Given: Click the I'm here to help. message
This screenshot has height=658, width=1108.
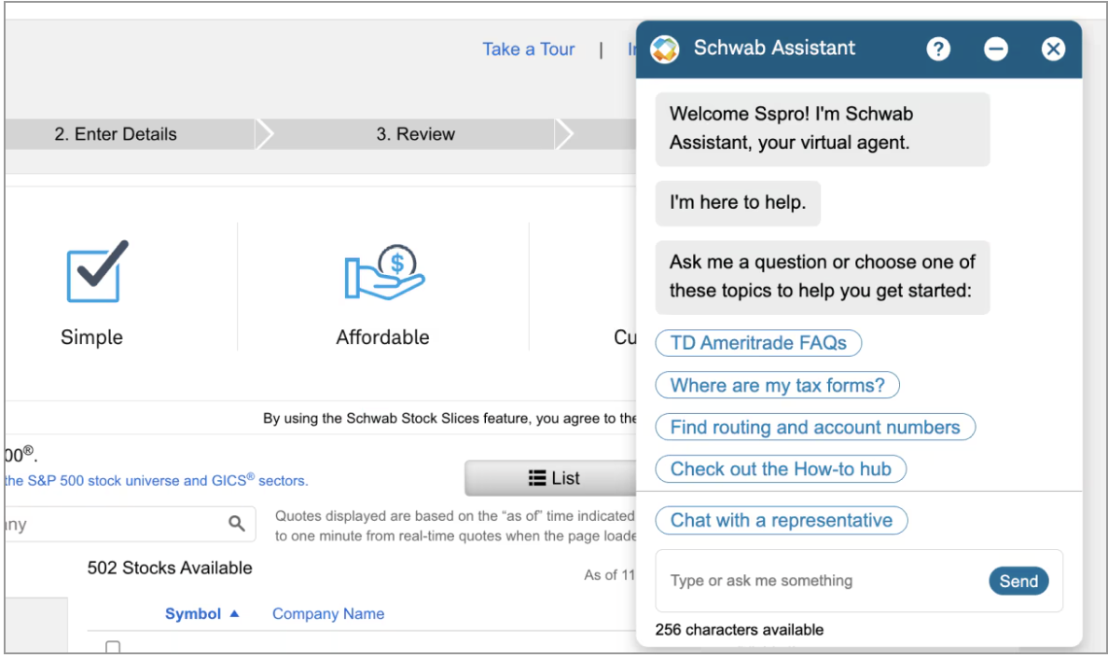Looking at the screenshot, I should tap(738, 203).
